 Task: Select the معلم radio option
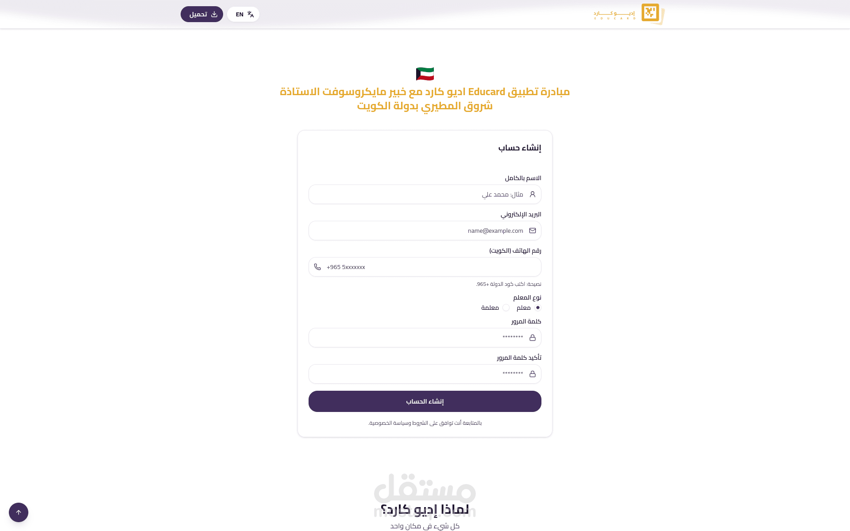pyautogui.click(x=538, y=308)
